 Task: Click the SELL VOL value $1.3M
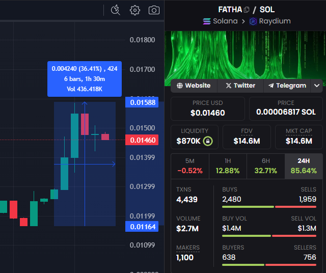(x=307, y=228)
